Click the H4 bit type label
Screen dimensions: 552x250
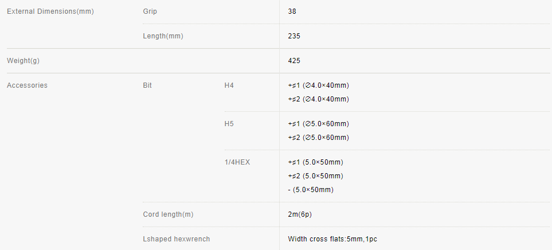229,85
